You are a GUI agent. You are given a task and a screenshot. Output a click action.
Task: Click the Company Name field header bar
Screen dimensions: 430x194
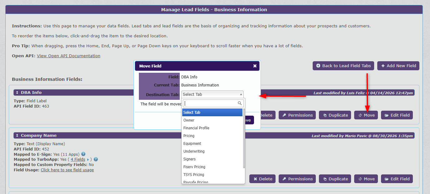click(x=214, y=136)
